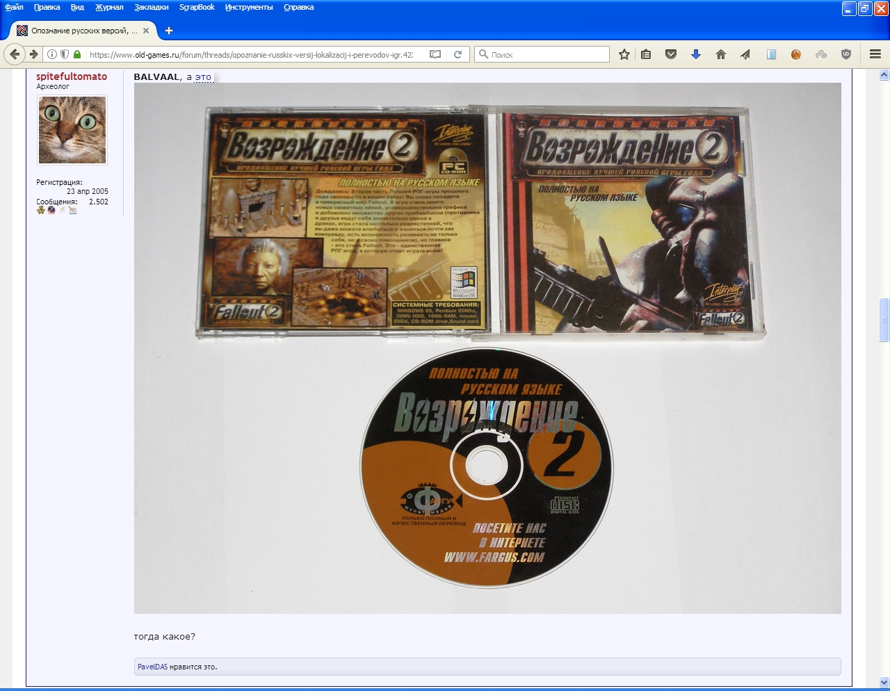Click the notepad badge under spitefultomato
Screen dimensions: 890x691
coord(72,210)
